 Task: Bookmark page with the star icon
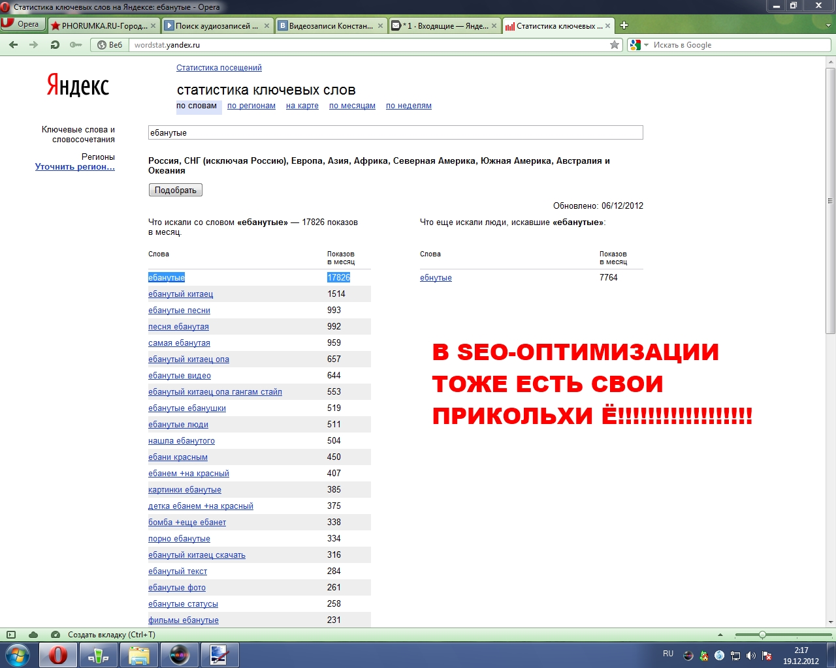tap(615, 45)
